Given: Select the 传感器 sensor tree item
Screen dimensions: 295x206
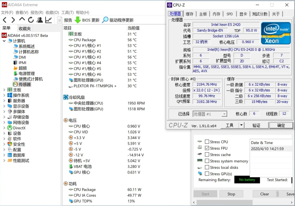Looking at the screenshot, I should [x=22, y=84].
